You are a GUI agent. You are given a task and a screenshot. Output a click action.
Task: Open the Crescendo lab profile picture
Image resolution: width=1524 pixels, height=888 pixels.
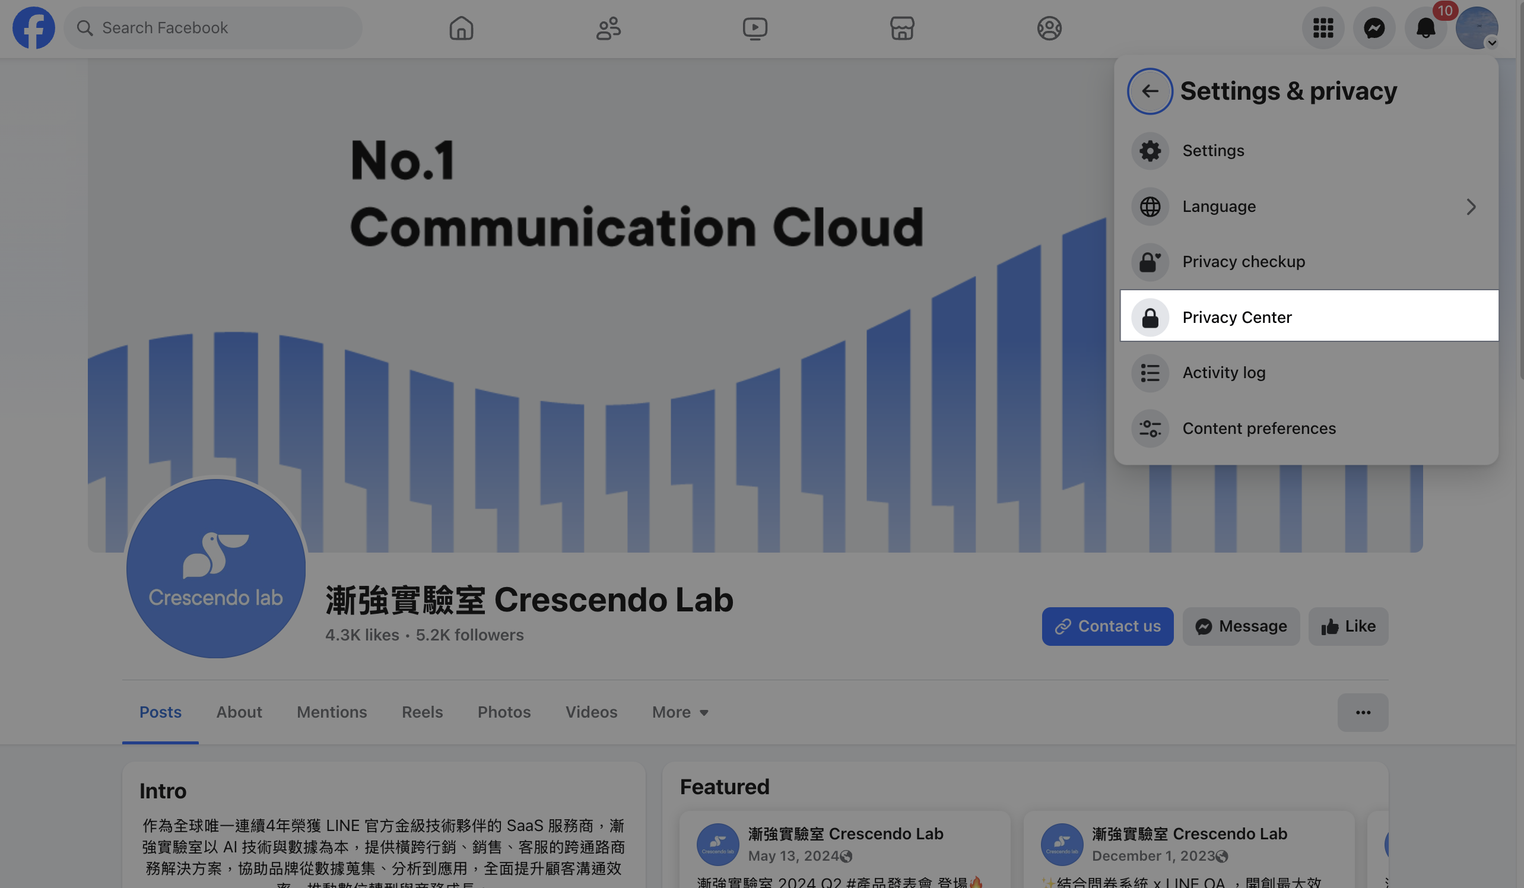coord(216,569)
